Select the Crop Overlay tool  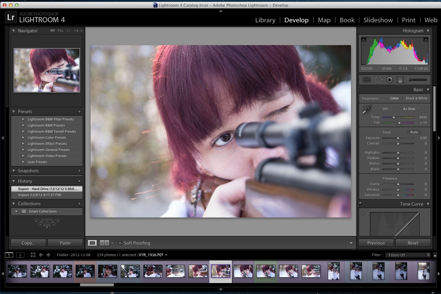pyautogui.click(x=367, y=80)
